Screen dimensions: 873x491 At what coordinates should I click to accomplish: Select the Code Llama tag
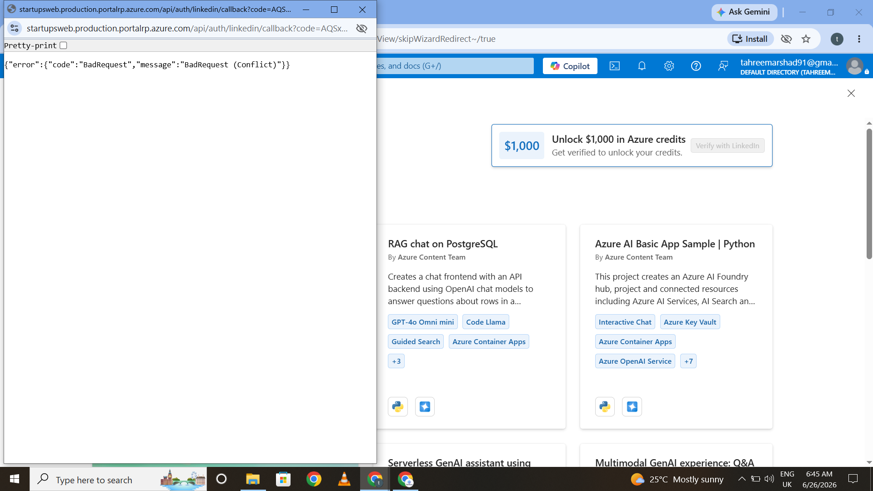[486, 322]
